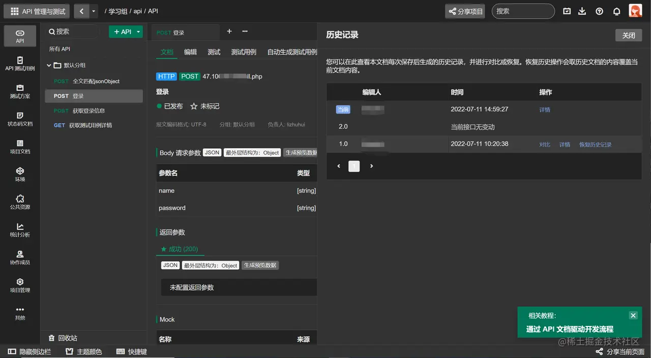Open 状态码文档 from the sidebar
Viewport: 651px width, 358px height.
[20, 119]
